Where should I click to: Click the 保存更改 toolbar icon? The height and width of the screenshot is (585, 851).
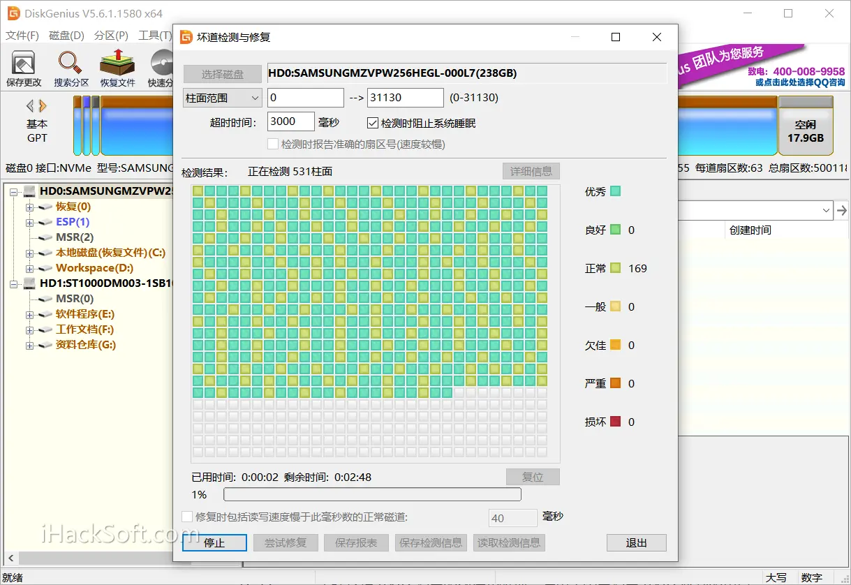click(24, 68)
